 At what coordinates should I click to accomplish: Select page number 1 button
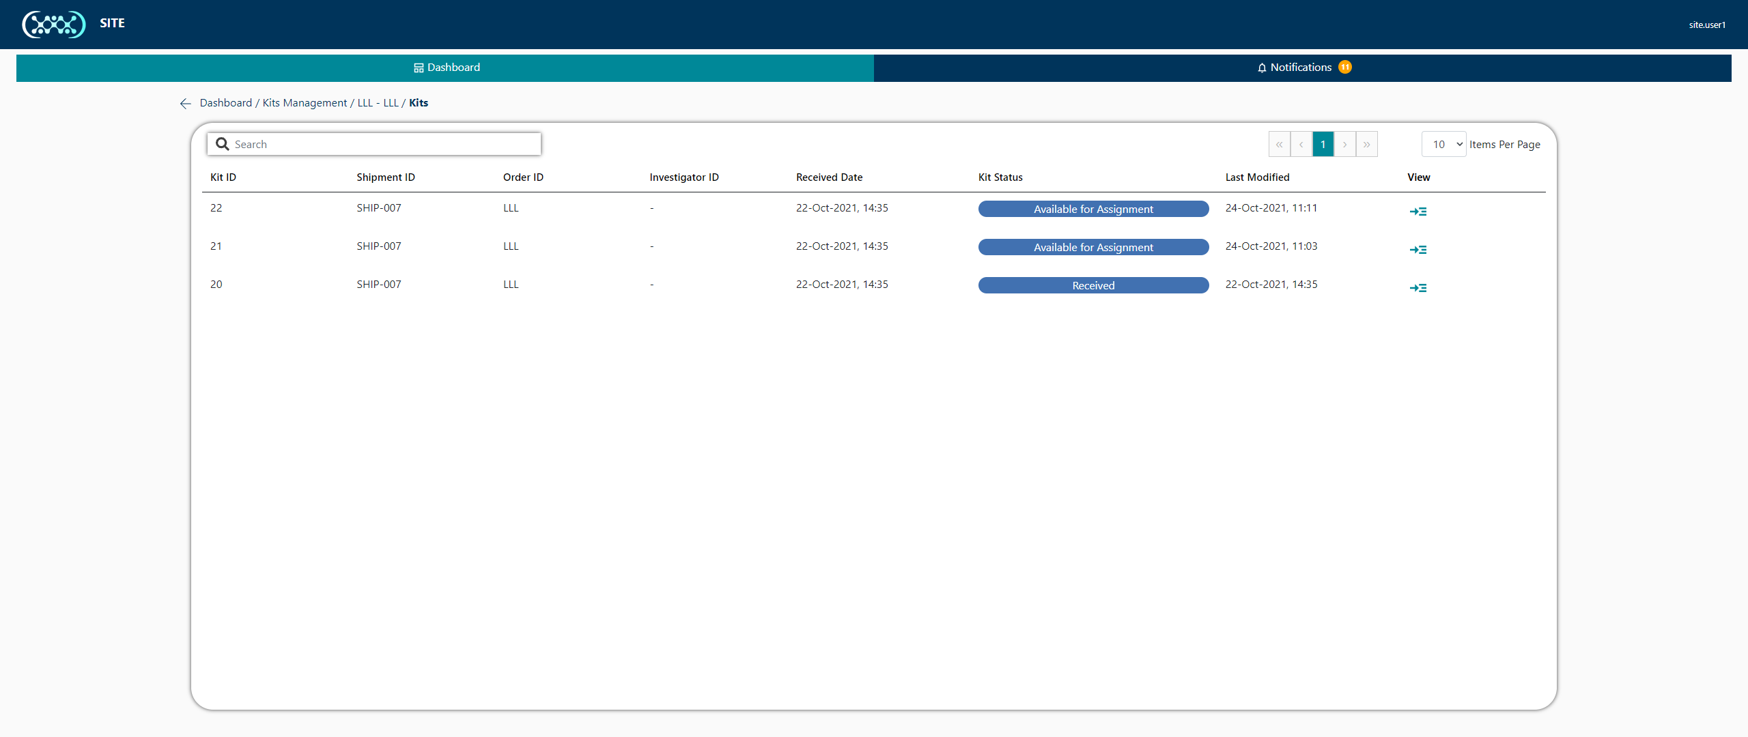tap(1323, 144)
